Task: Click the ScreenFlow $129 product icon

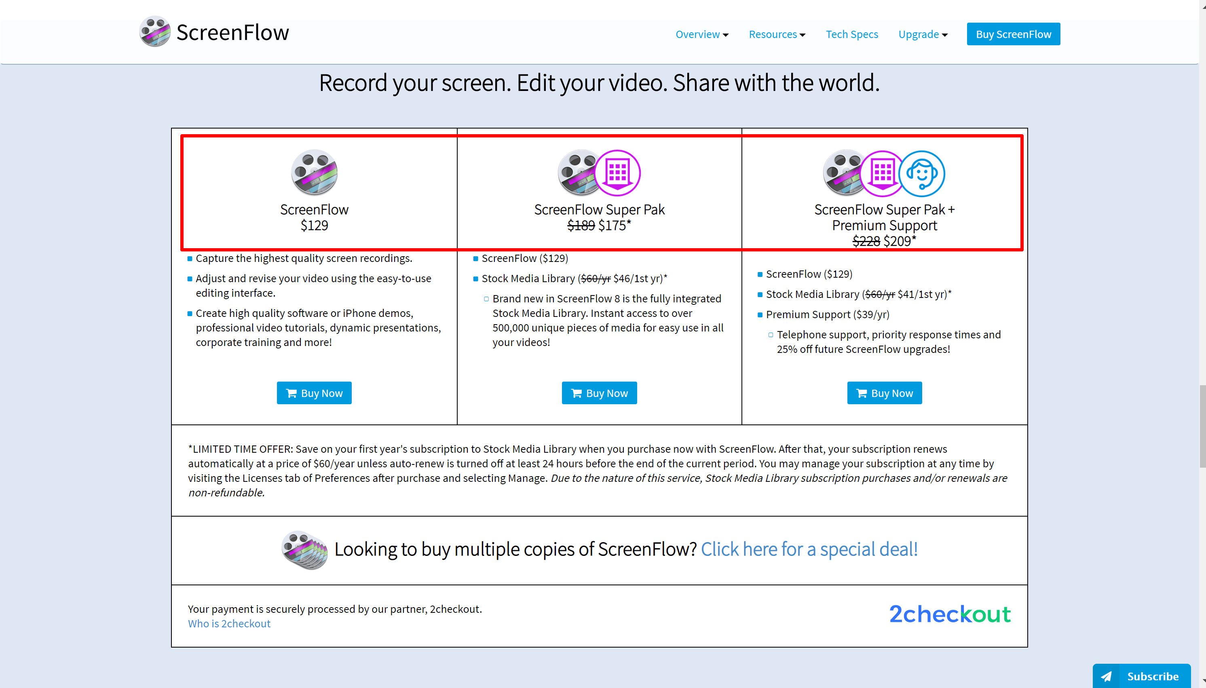Action: pos(314,173)
